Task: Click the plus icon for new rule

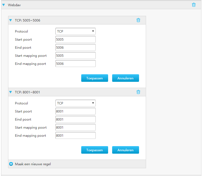Action: 11,164
